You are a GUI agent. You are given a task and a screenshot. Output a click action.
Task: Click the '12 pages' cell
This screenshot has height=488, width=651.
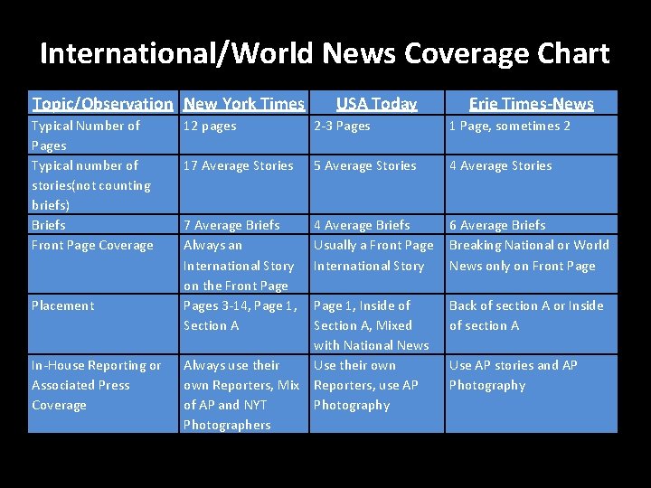click(x=244, y=136)
